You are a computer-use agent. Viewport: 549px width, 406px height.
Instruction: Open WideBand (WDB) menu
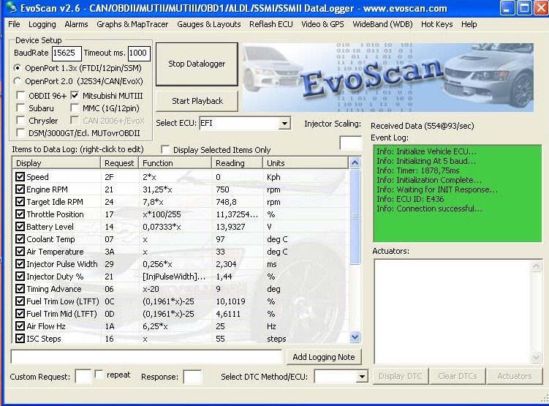click(x=382, y=24)
